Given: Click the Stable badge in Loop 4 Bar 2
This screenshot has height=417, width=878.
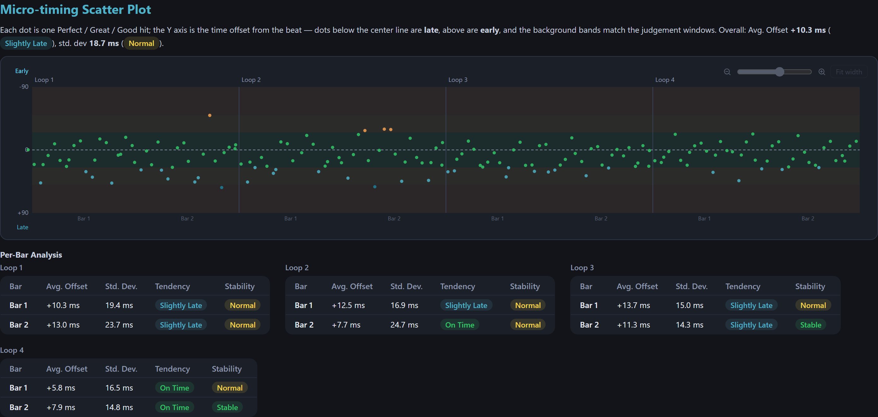Looking at the screenshot, I should tap(227, 407).
